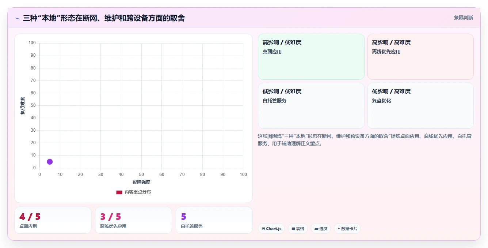Select the 低影响 / 高难度 quadrant card

click(420, 106)
